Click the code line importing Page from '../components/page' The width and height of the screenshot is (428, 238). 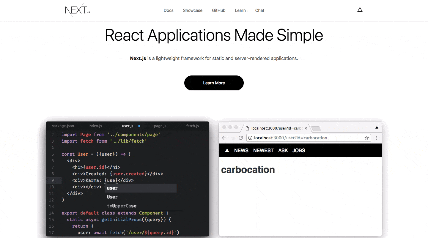(111, 135)
